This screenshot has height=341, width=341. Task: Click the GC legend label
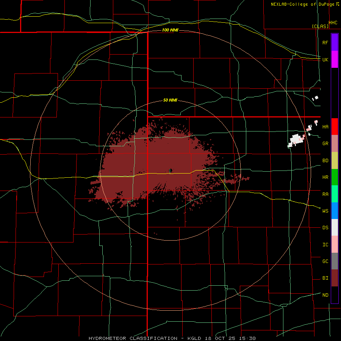click(x=325, y=261)
